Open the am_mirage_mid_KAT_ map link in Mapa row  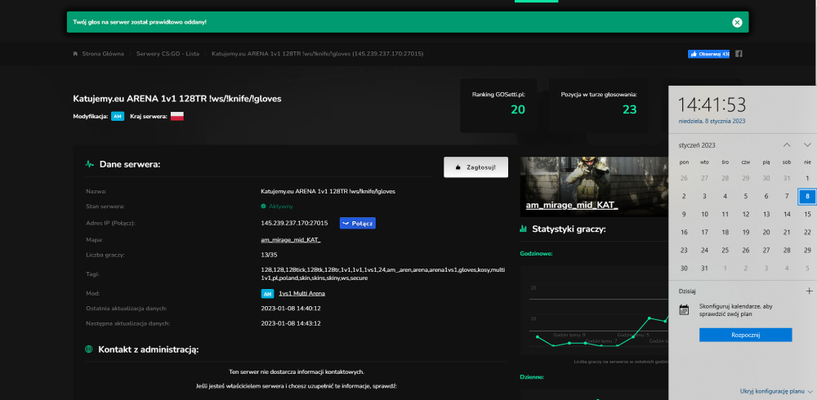[x=291, y=240]
